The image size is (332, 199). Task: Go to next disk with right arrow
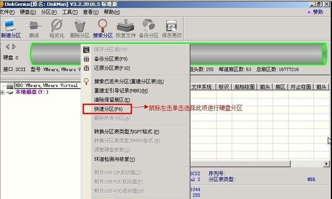tap(14, 47)
